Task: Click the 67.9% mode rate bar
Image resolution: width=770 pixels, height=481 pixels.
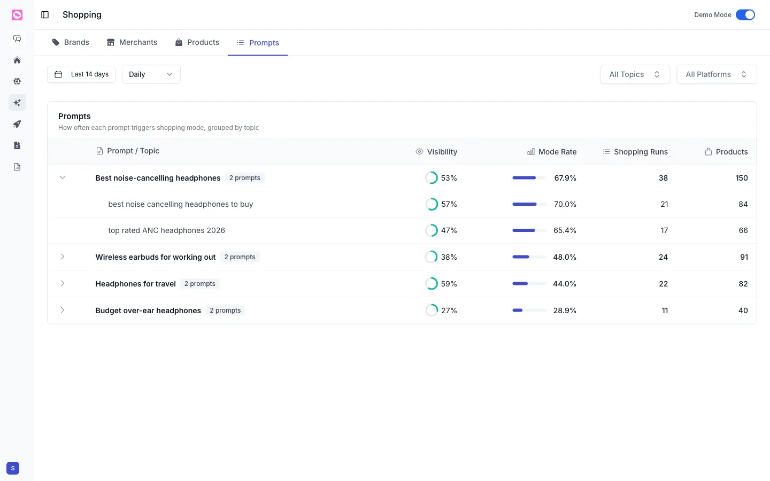Action: point(529,178)
